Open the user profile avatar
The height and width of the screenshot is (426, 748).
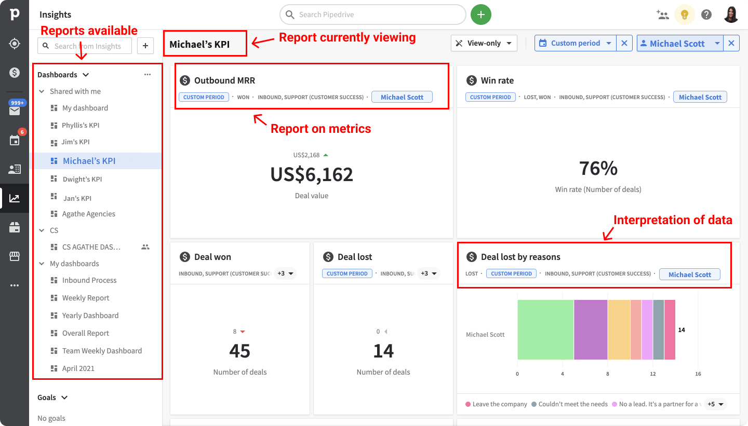coord(731,15)
